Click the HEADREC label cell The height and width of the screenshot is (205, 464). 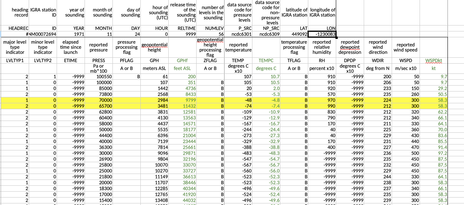(15, 28)
